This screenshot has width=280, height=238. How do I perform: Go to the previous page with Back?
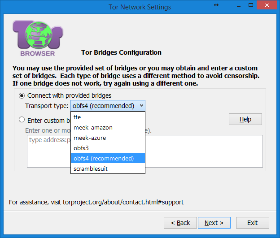[180, 223]
